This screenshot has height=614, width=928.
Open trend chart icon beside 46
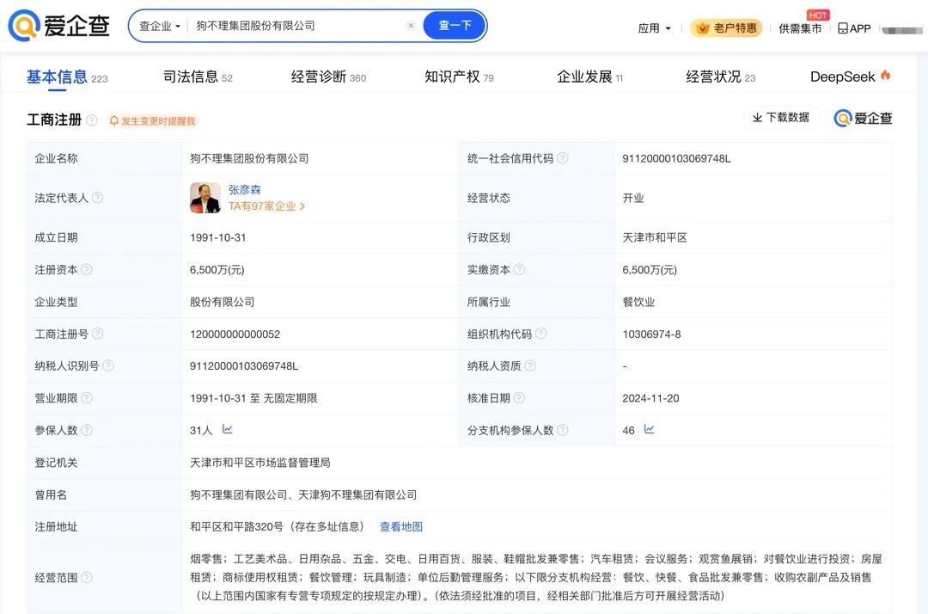pyautogui.click(x=650, y=429)
